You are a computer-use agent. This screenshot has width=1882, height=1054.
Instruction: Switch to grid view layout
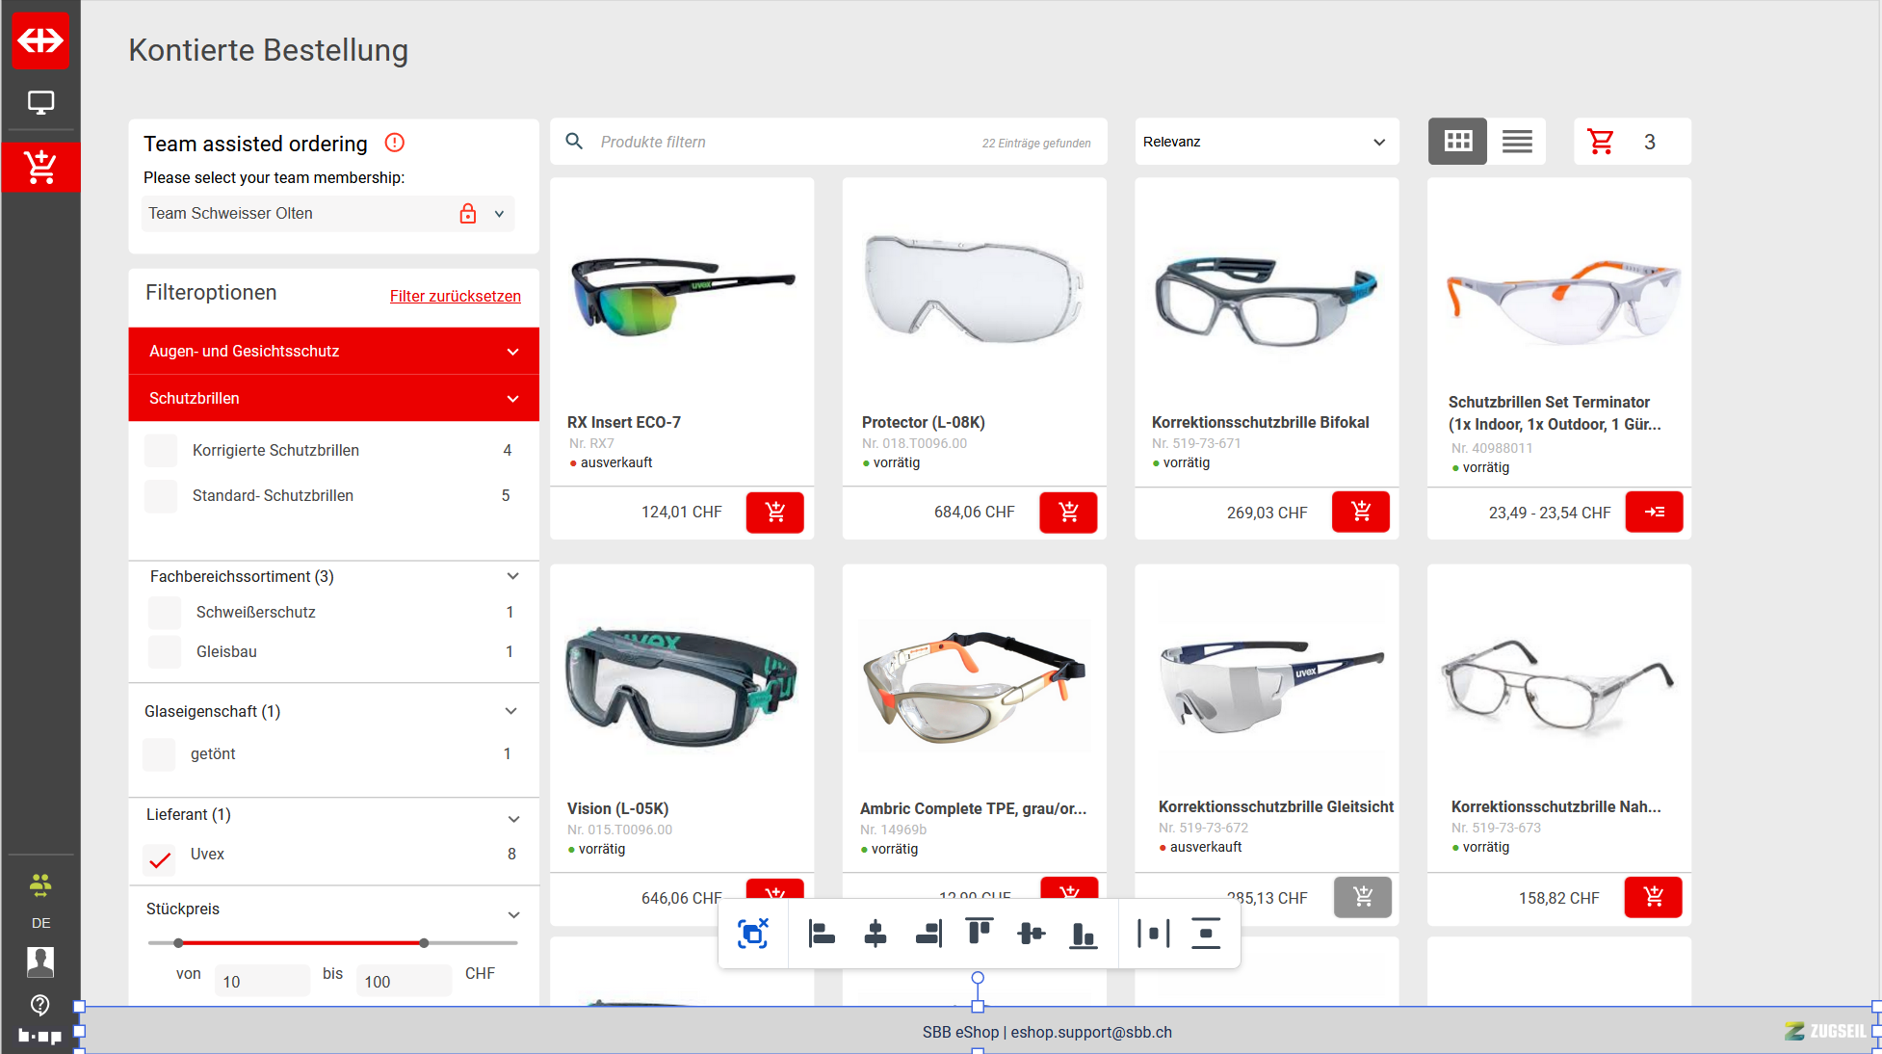[1457, 142]
